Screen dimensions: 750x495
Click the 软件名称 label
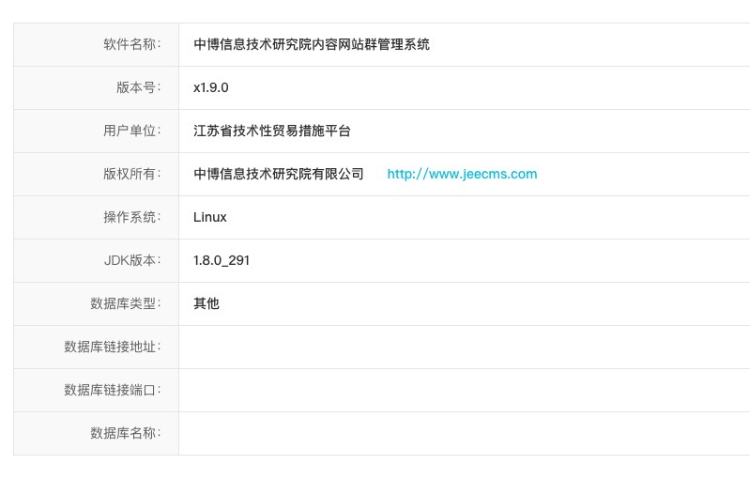point(132,44)
